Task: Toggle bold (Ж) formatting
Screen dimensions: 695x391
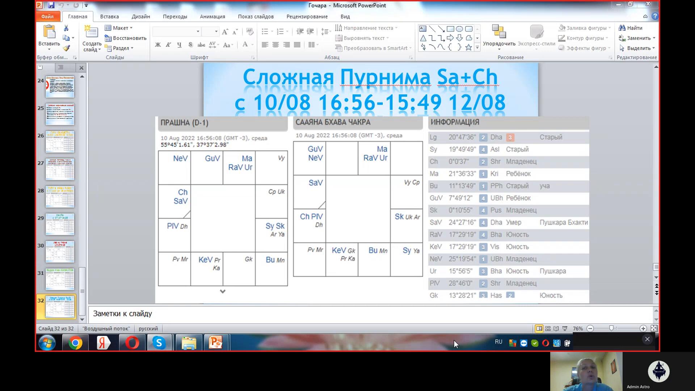Action: [158, 45]
